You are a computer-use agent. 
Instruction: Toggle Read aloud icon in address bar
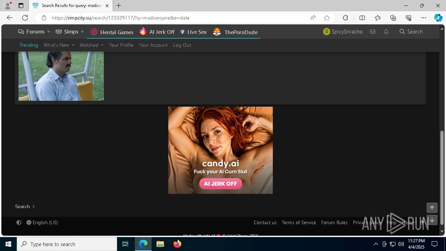tap(313, 18)
